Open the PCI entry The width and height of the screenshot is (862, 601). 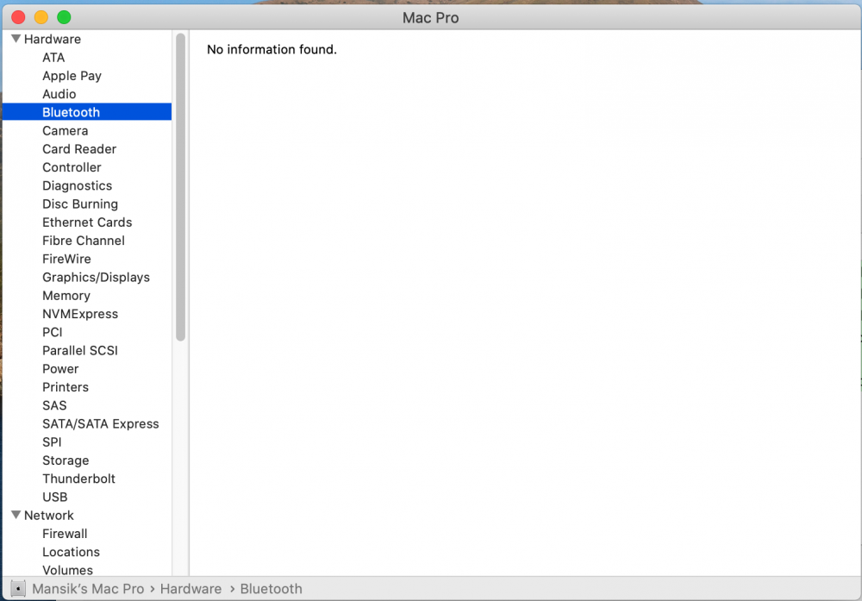click(53, 332)
